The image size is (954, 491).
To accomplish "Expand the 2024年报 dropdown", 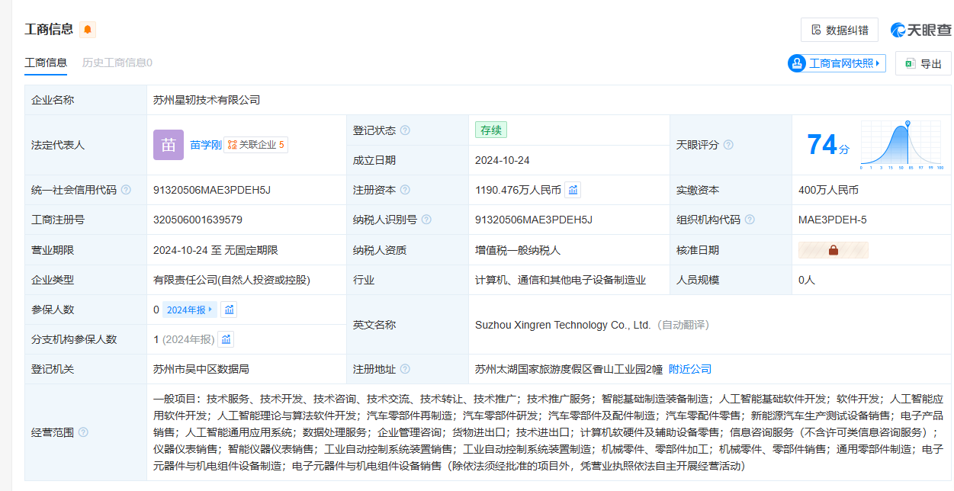I will 189,310.
